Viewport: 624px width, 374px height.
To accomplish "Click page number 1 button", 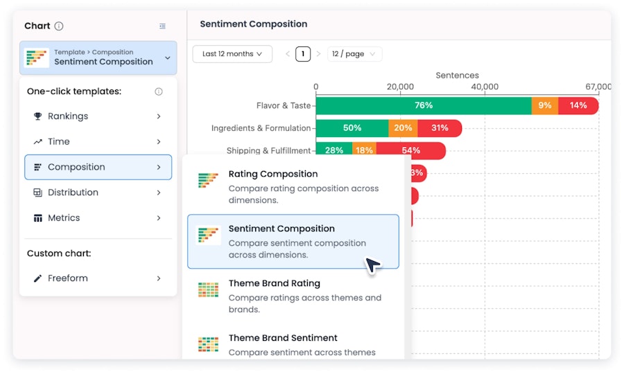I will (303, 54).
